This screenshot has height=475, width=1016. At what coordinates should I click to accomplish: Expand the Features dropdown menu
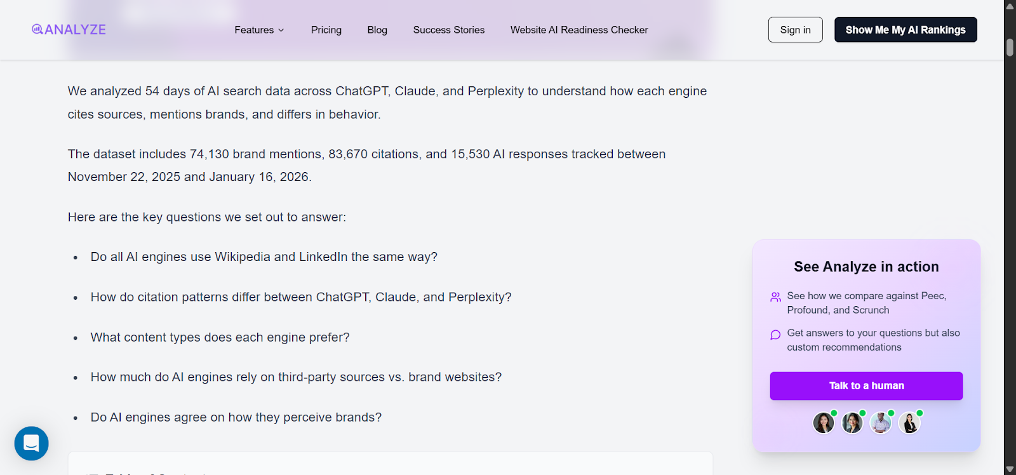258,30
